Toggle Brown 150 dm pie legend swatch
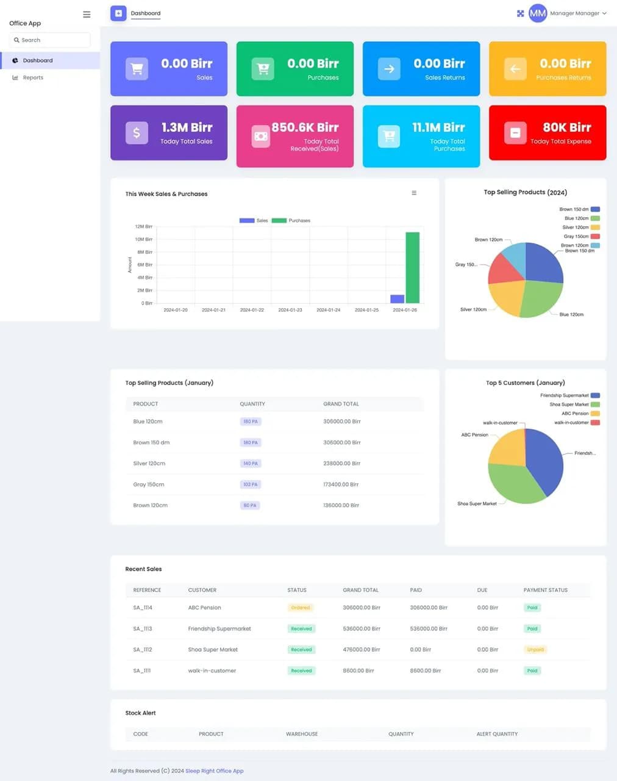The width and height of the screenshot is (617, 781). (x=595, y=209)
